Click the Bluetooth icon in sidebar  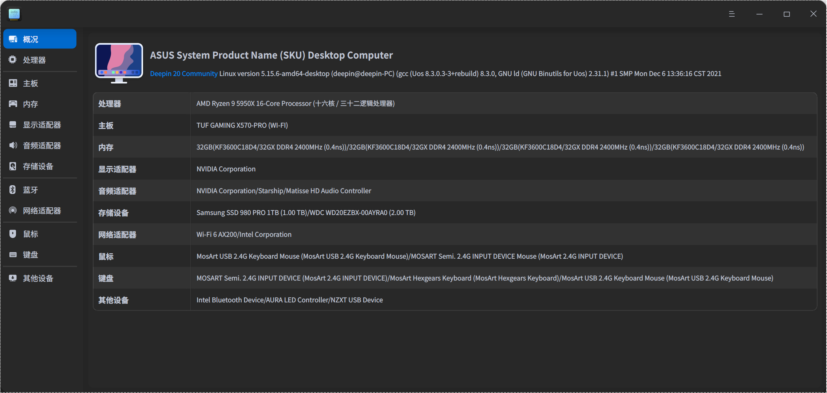point(13,190)
